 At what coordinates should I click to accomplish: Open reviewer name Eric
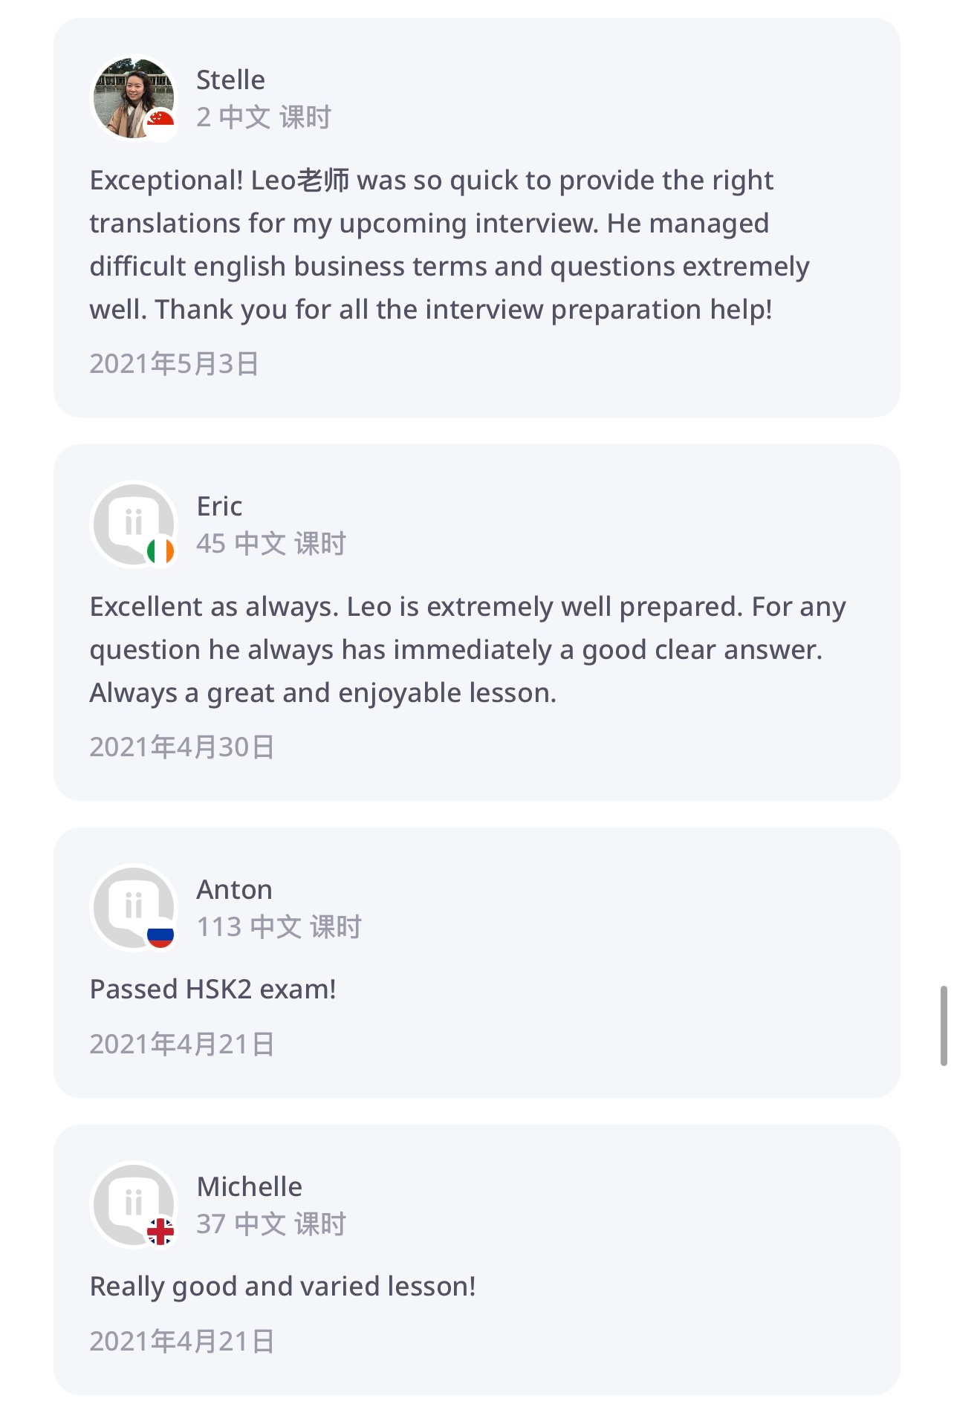(x=219, y=506)
